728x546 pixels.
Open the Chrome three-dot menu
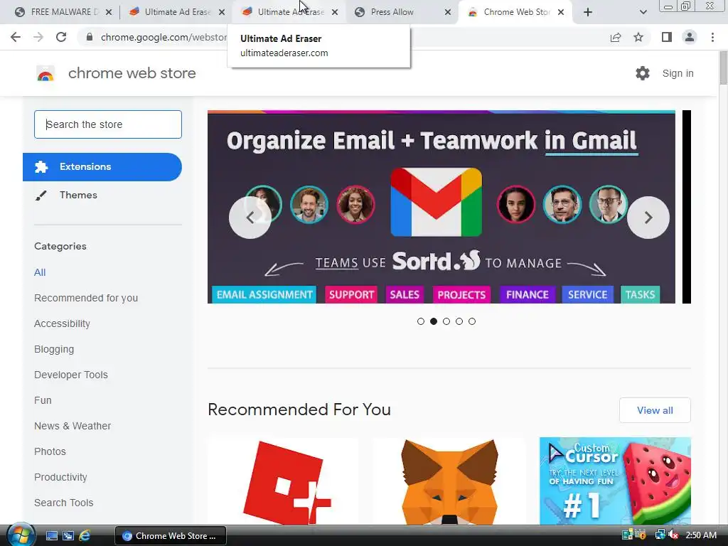pos(712,37)
